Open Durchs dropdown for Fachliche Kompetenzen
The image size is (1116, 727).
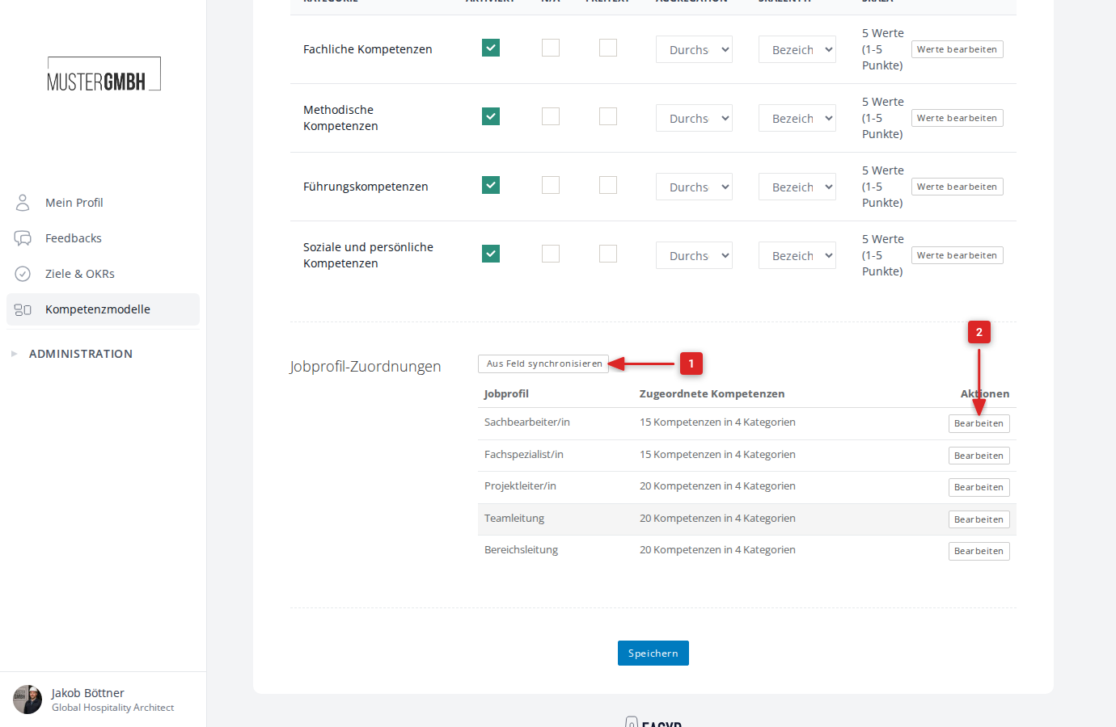(695, 49)
